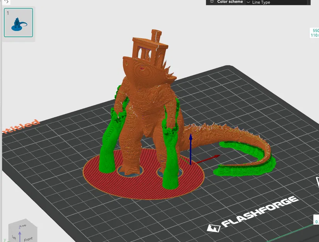Click the untitled plate name text
This screenshot has height=242, width=319.
(x=21, y=126)
